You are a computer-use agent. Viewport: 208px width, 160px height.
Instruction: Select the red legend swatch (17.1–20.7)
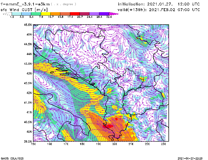coord(75,13)
